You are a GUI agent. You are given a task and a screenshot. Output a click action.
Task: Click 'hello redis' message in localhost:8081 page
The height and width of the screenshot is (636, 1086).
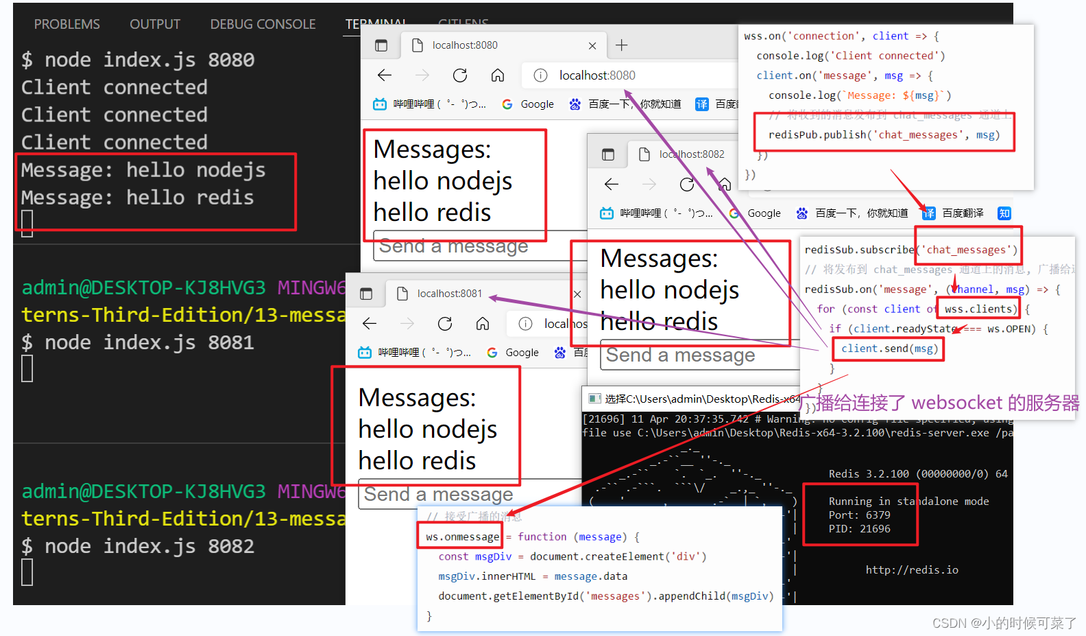pyautogui.click(x=417, y=461)
